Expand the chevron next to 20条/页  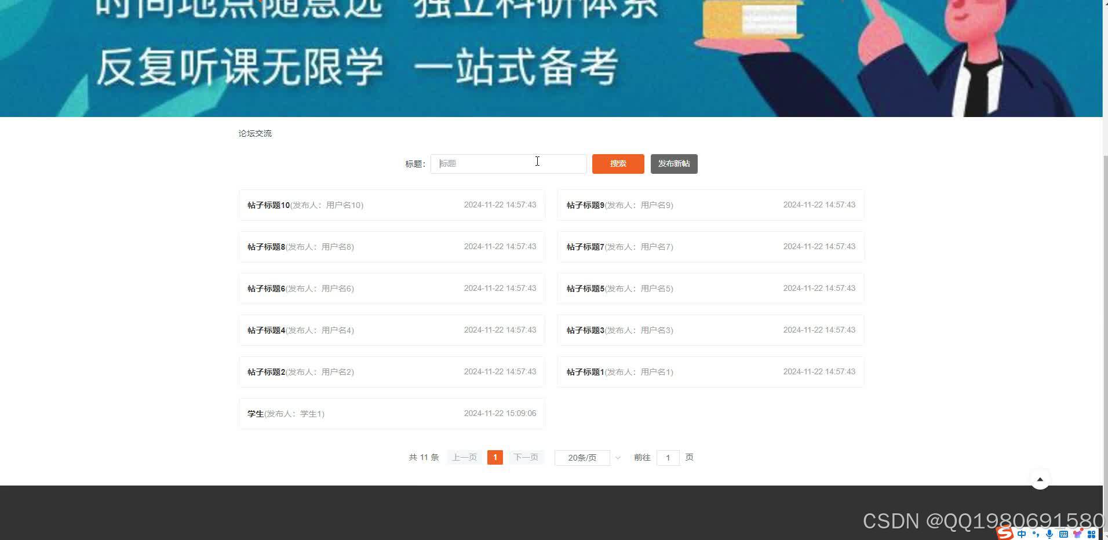617,457
